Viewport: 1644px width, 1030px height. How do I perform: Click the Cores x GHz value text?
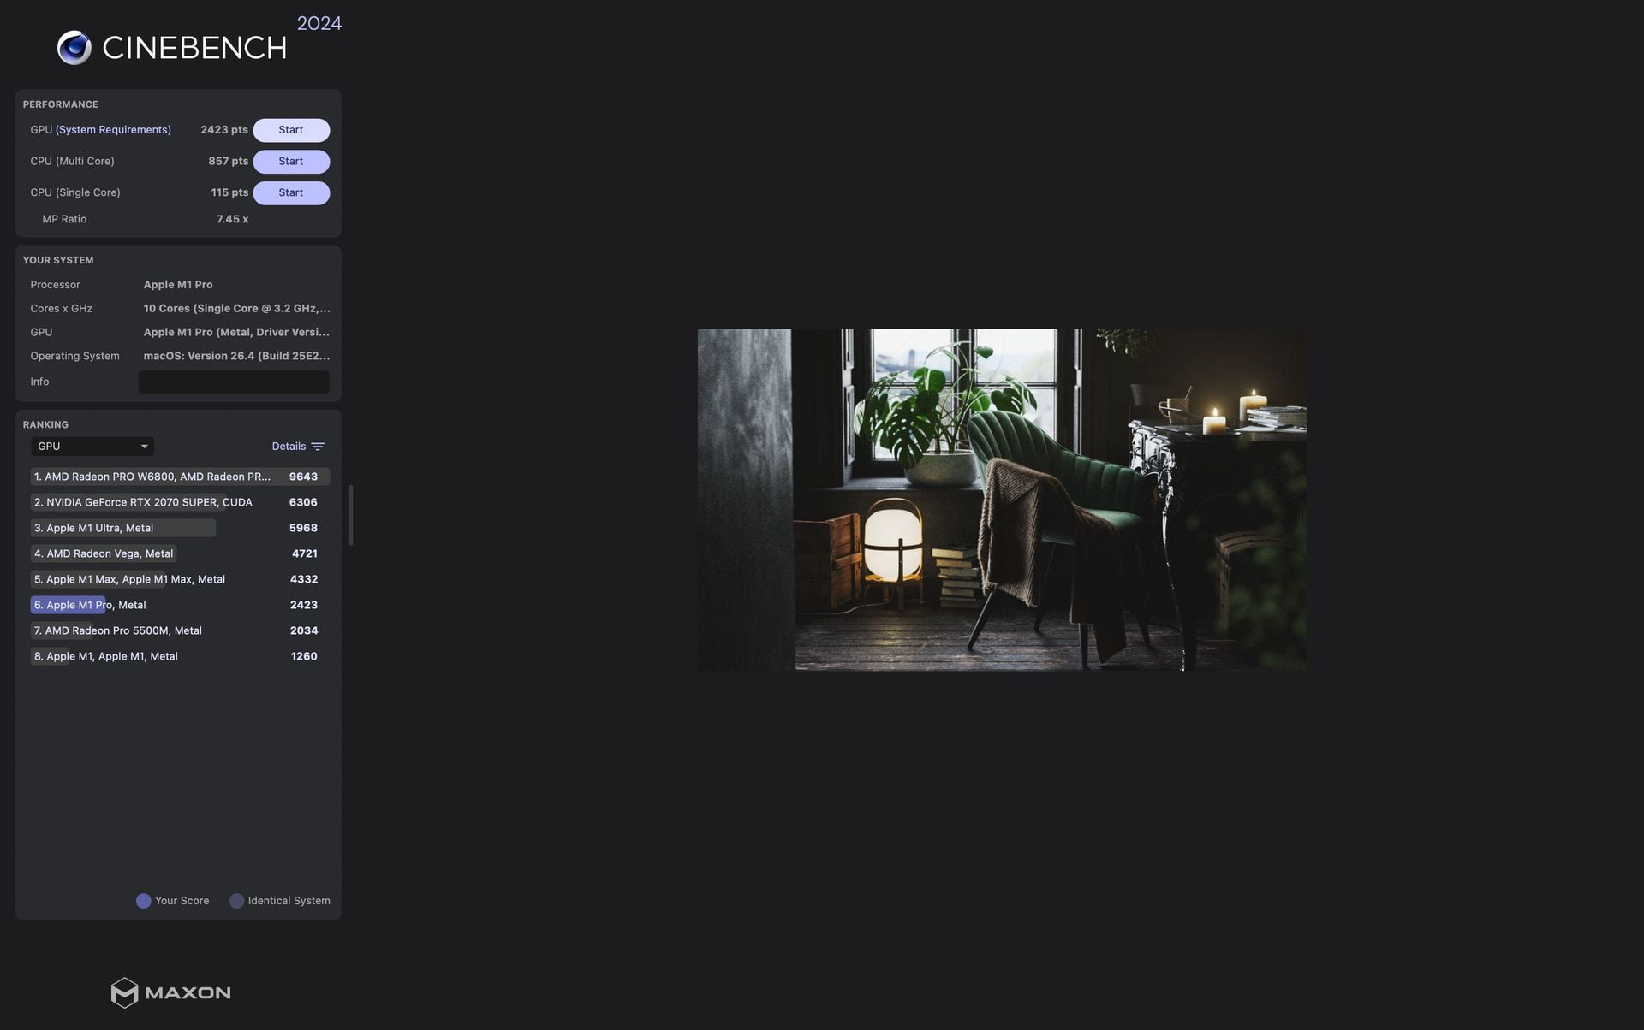pyautogui.click(x=236, y=309)
